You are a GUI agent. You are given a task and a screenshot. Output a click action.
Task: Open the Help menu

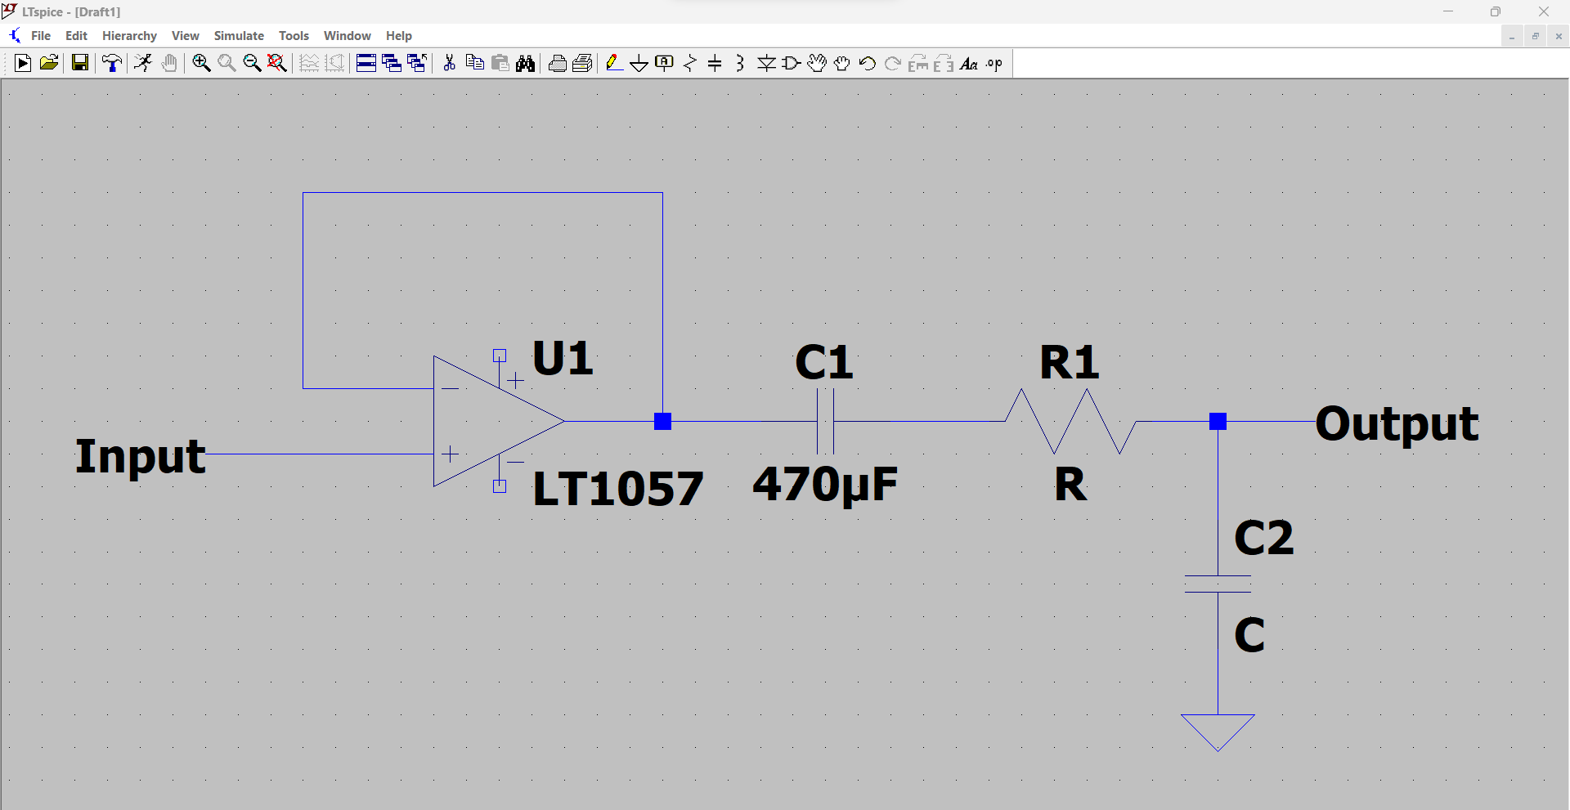point(399,36)
